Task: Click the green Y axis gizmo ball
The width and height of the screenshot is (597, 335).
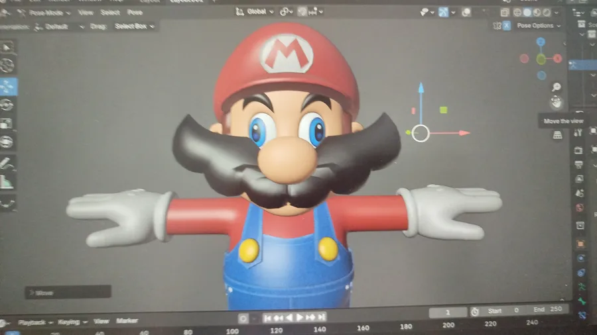Action: coord(541,59)
